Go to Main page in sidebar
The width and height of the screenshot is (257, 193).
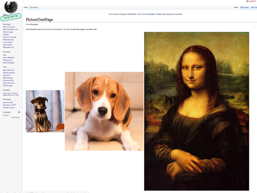(x=6, y=24)
